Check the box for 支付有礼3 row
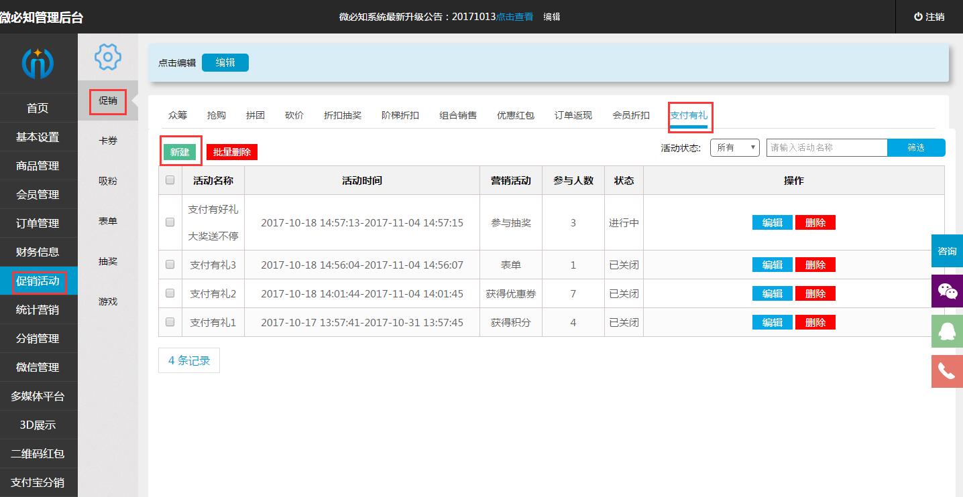The width and height of the screenshot is (963, 497). coord(170,265)
